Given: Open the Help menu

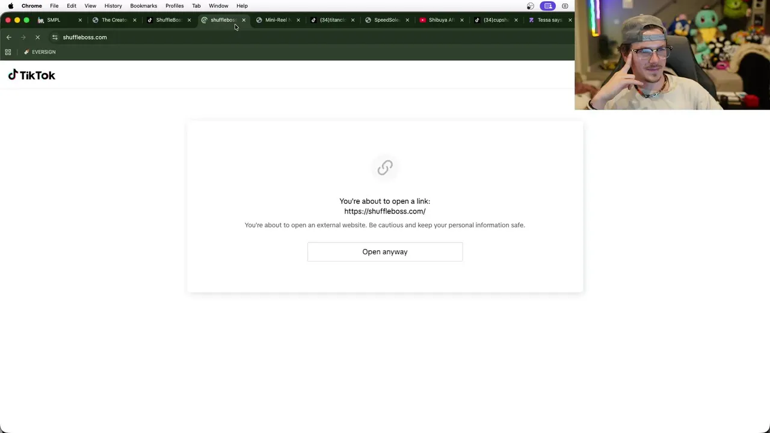Looking at the screenshot, I should pos(242,6).
